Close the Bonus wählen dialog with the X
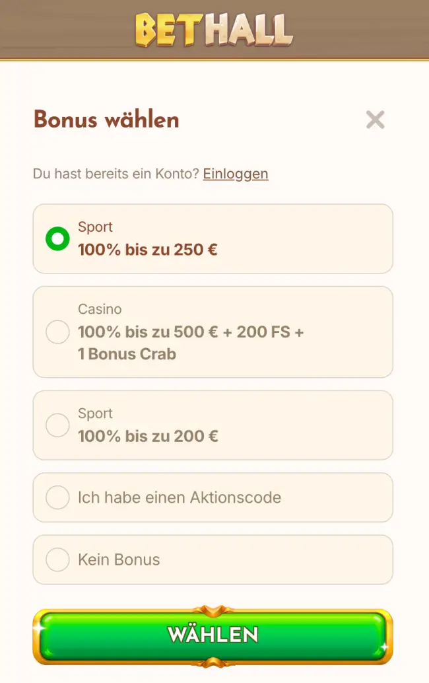 pos(376,120)
